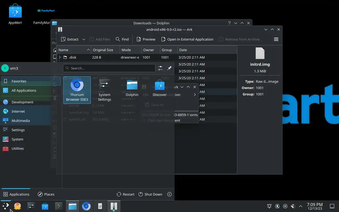Image resolution: width=339 pixels, height=212 pixels.
Task: Switch to Ark archive taskbar entry
Action: point(114,206)
